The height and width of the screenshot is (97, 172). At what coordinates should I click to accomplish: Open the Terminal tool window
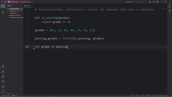click(x=3, y=81)
